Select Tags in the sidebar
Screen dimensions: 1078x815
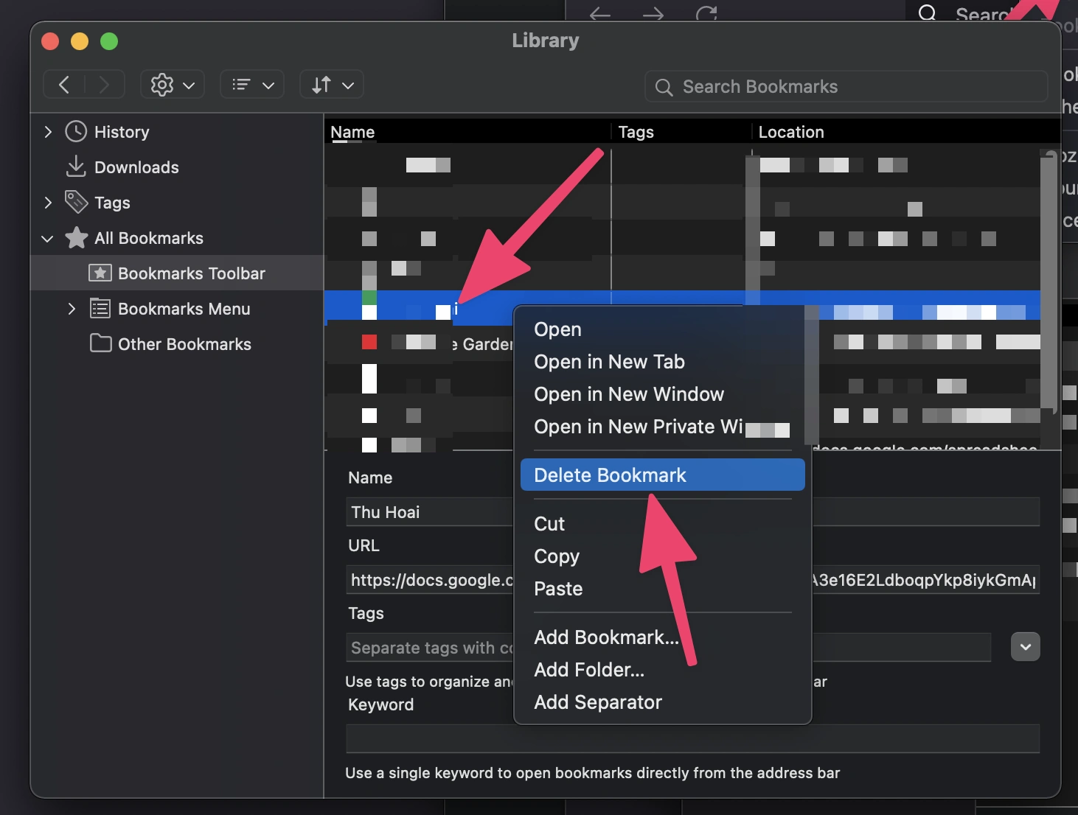coord(112,203)
